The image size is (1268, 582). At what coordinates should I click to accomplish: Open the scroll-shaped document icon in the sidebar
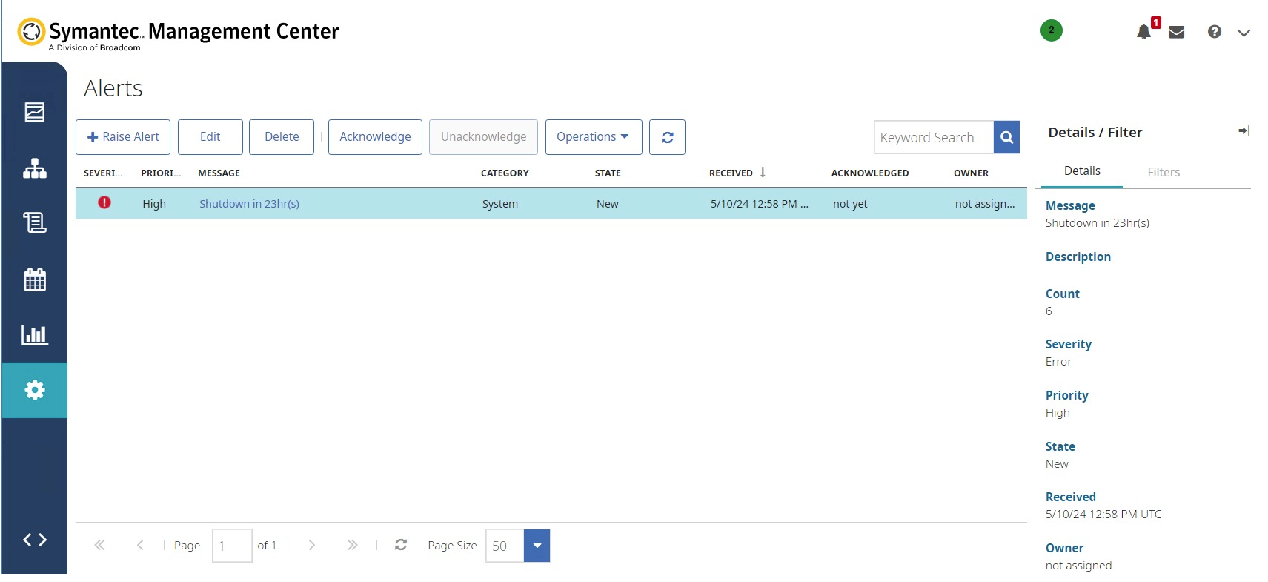[x=35, y=222]
